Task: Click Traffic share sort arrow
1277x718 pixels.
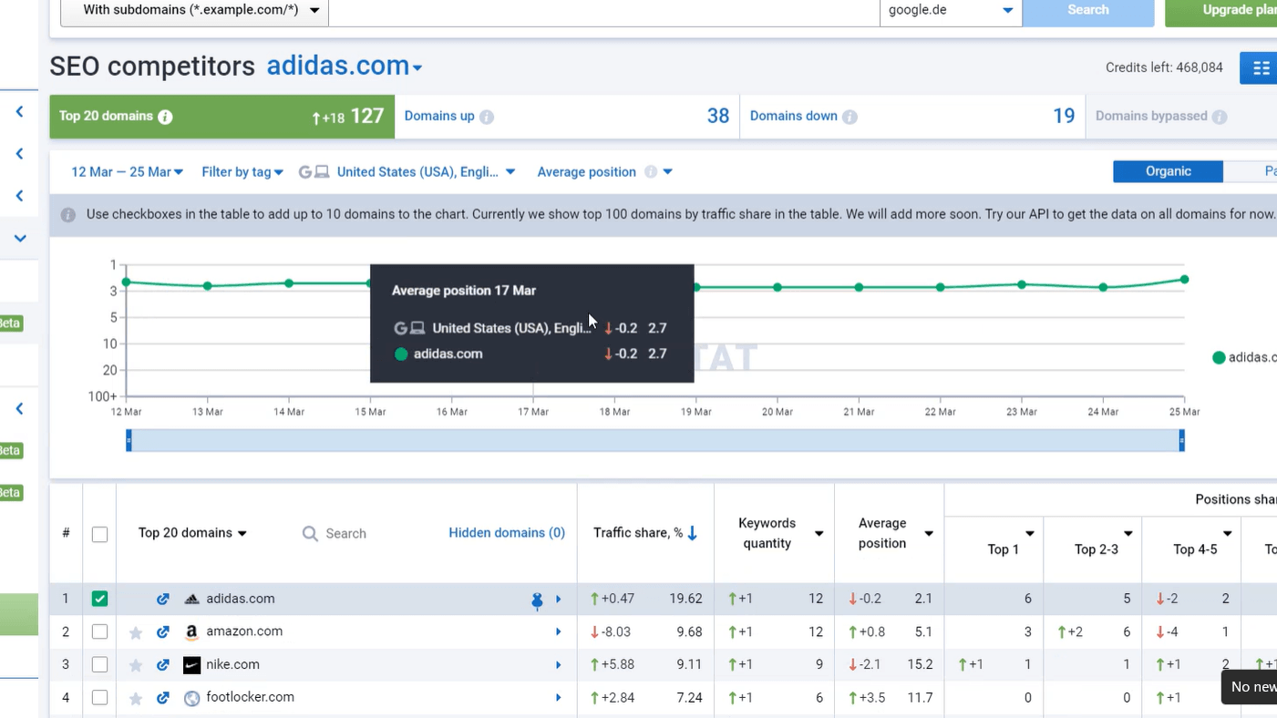Action: (693, 533)
